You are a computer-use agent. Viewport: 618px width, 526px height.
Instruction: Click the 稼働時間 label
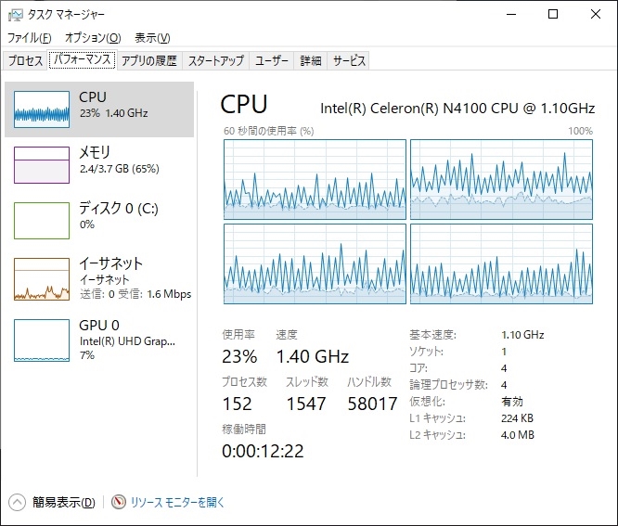point(244,430)
